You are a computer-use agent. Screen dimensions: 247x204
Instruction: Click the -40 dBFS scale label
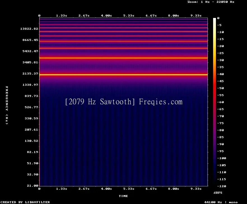[x=220, y=74]
